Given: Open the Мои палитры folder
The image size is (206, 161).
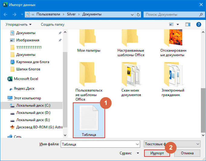Looking at the screenshot, I should pos(89,41).
